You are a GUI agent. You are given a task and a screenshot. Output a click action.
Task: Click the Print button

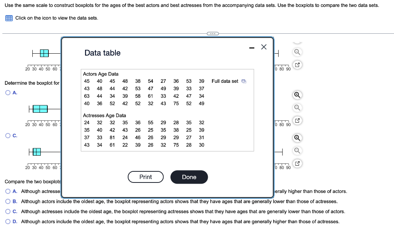145,177
